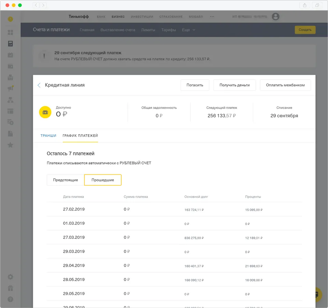Switch to the ГРАФИК ПЛАТЕЖЕЙ tab

coord(80,136)
